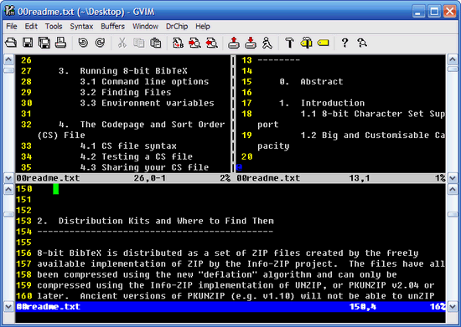461x327 pixels.
Task: Click the Cut scissors icon
Action: [x=122, y=43]
